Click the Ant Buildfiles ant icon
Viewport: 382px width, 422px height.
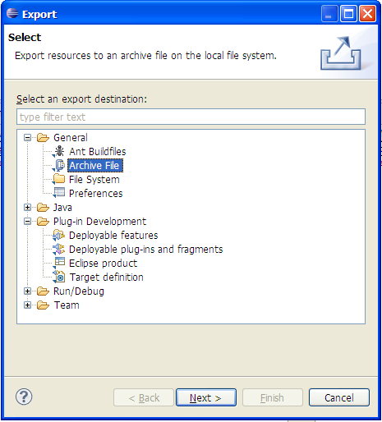point(58,151)
